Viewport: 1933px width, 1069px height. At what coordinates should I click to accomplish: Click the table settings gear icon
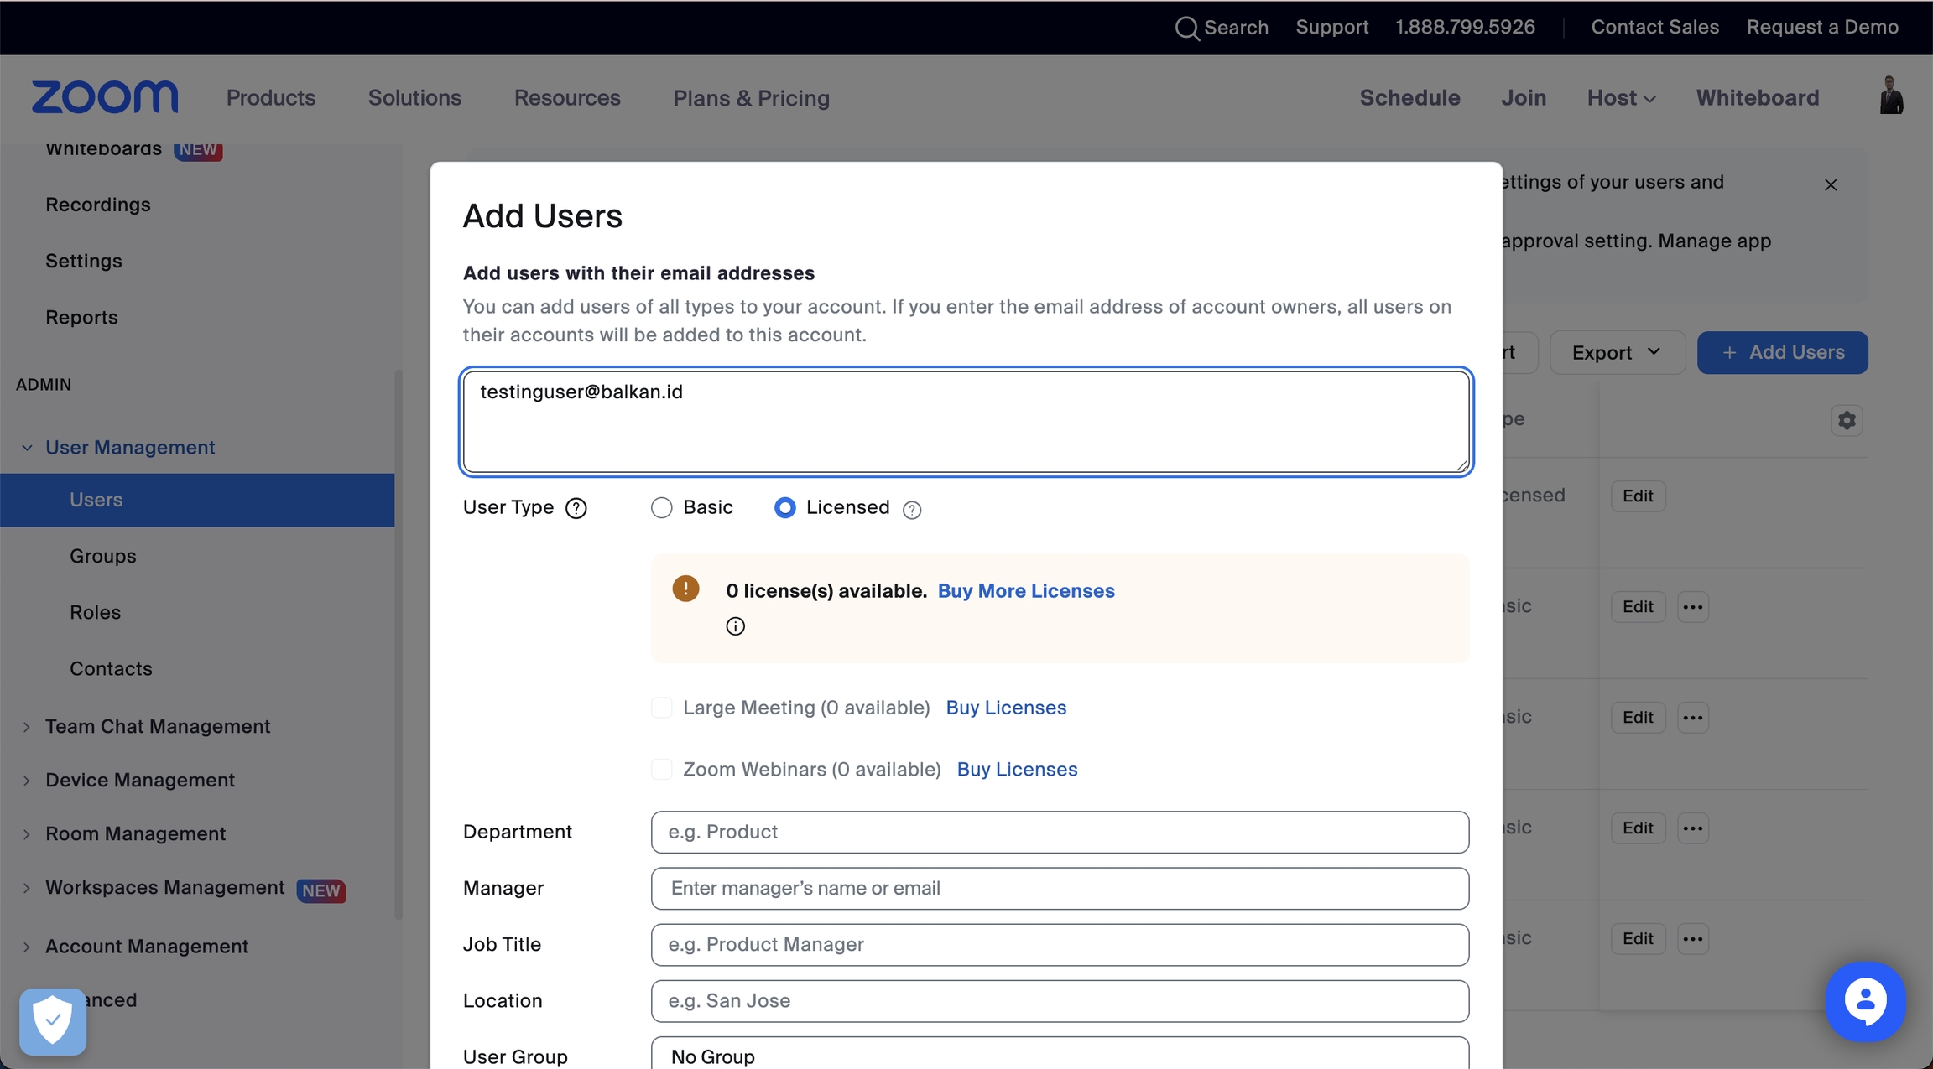(1847, 420)
